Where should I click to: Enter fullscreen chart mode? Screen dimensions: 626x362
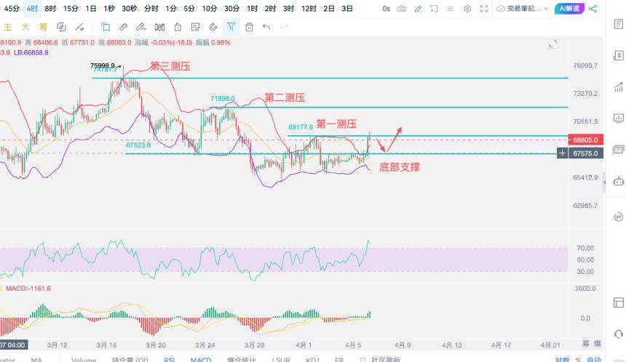(x=484, y=9)
